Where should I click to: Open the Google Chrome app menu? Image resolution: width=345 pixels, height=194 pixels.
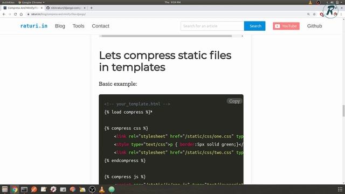coord(31,2)
